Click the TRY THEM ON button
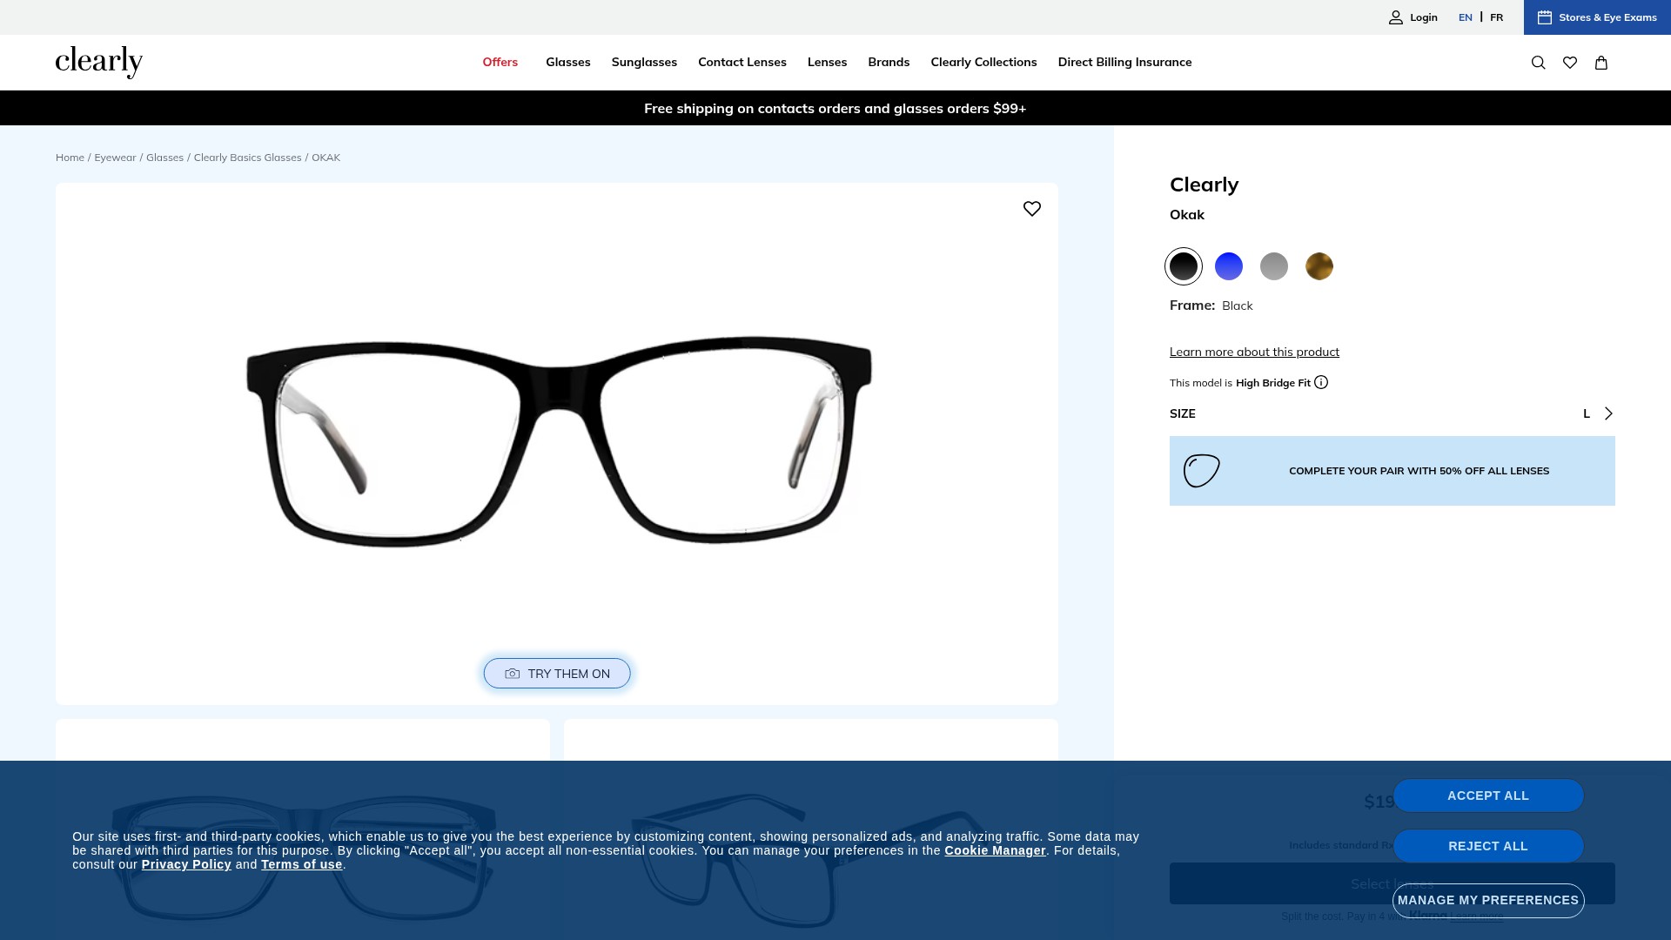Screen dimensions: 1671x940 click(557, 674)
